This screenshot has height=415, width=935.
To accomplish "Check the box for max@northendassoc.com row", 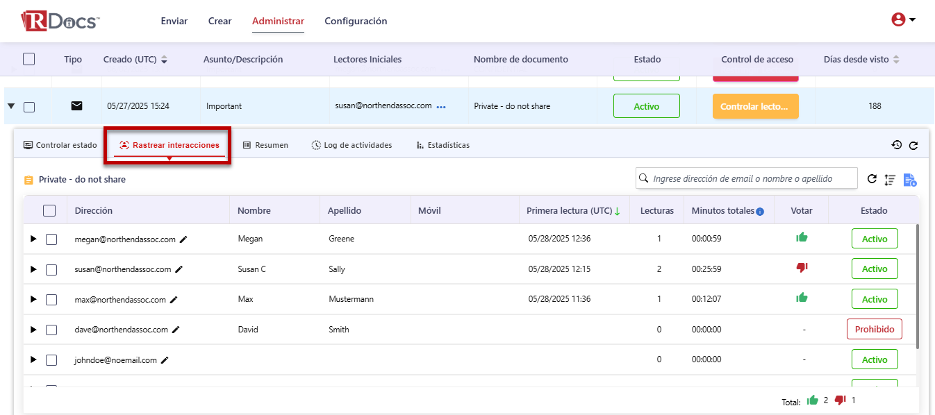I will point(51,300).
